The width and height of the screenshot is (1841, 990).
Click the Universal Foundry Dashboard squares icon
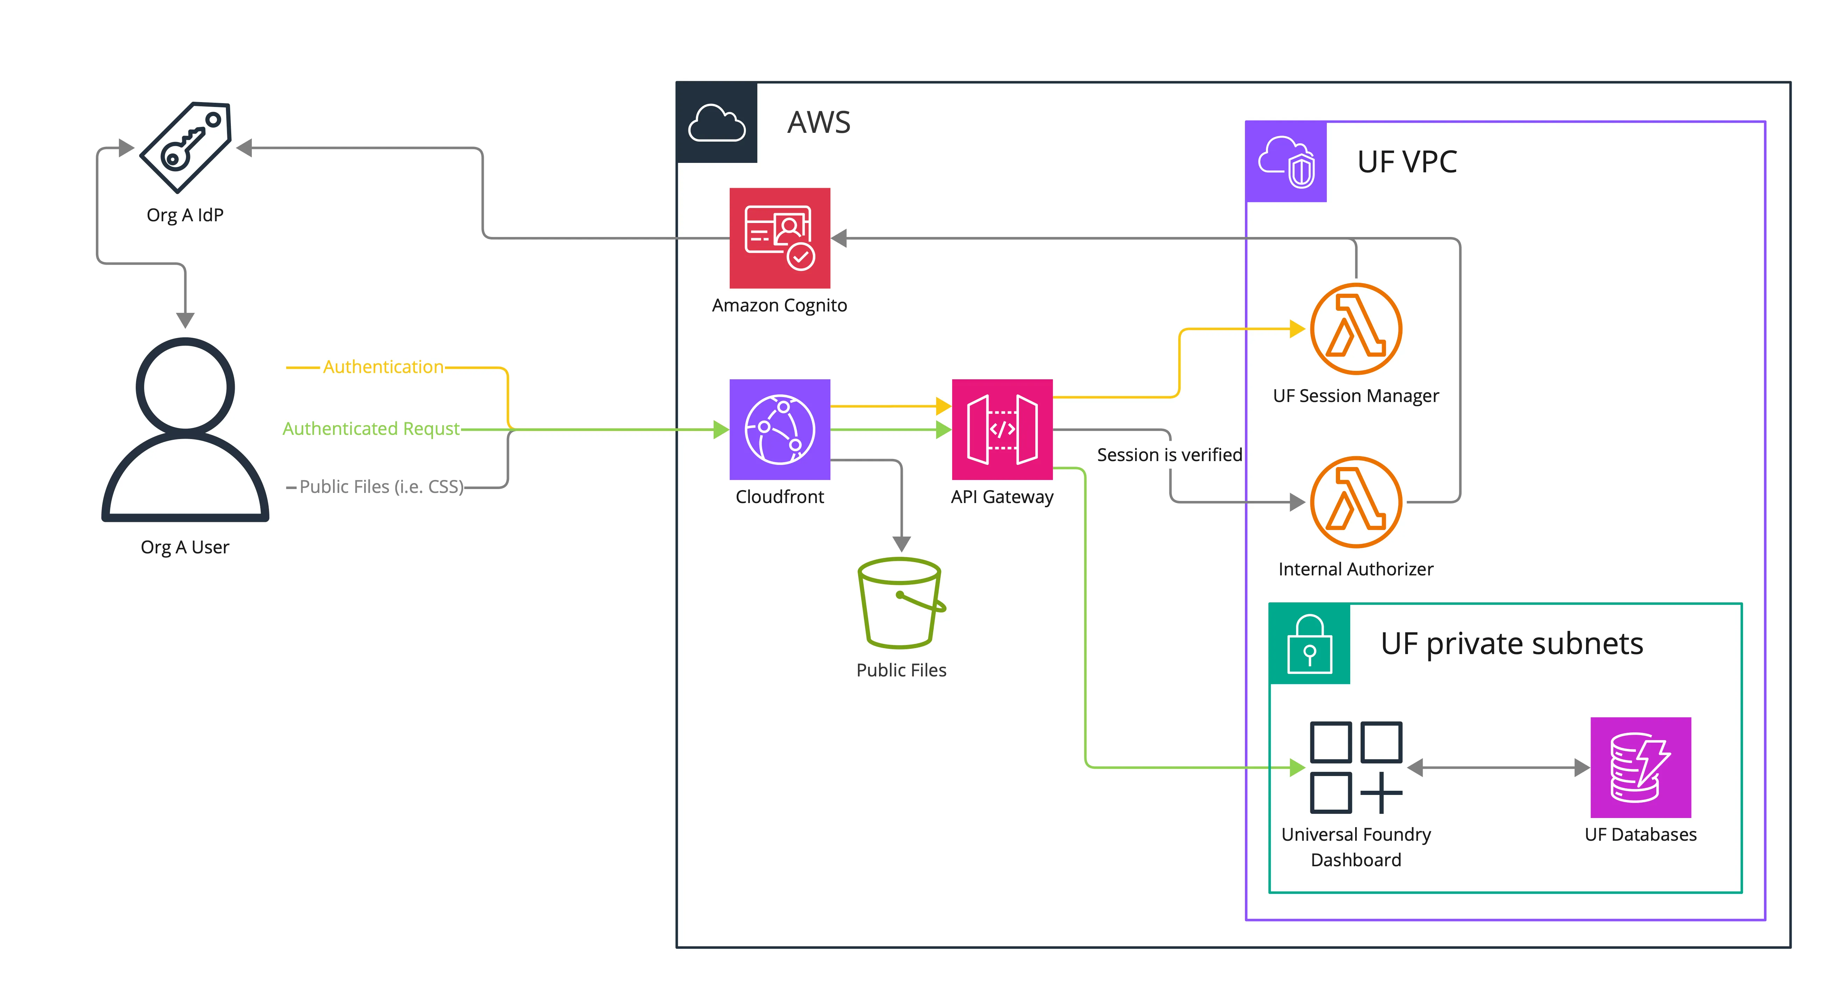tap(1356, 768)
